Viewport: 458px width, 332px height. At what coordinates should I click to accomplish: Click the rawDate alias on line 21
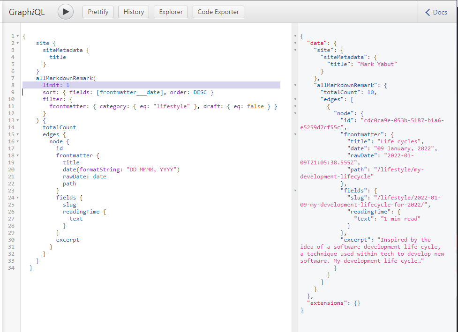[x=75, y=177]
